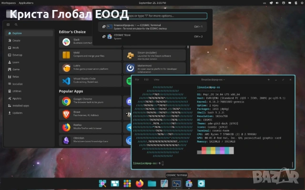The height and width of the screenshot is (190, 305).
Task: Select Develop in the Store sidebar
Action: pyautogui.click(x=29, y=55)
